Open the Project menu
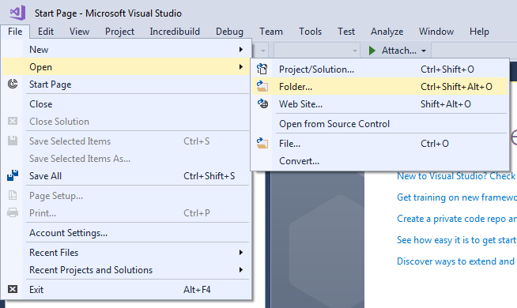 coord(119,32)
